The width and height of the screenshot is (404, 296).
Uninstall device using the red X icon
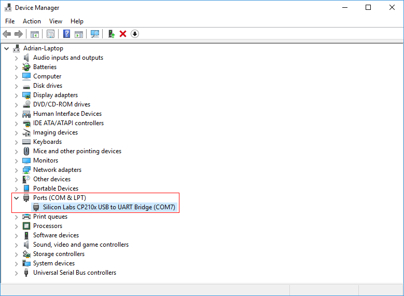point(123,34)
